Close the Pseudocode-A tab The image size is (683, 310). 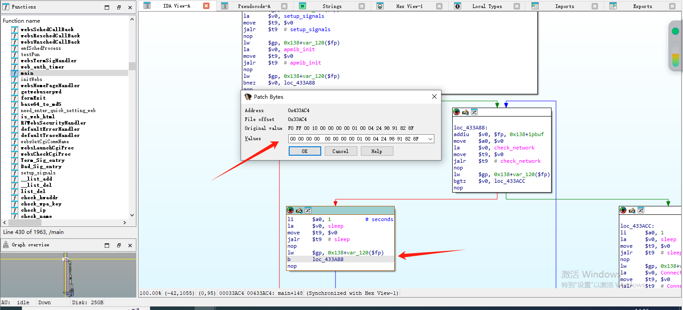(x=284, y=6)
